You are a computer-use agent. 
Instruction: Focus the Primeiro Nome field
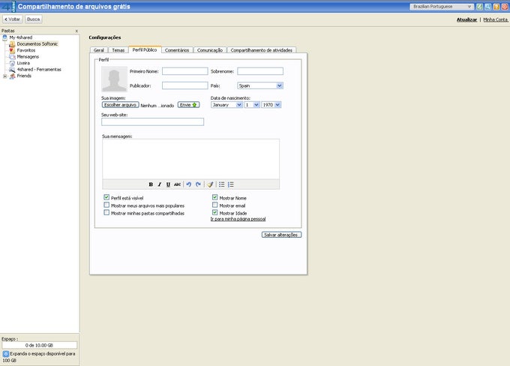(185, 71)
